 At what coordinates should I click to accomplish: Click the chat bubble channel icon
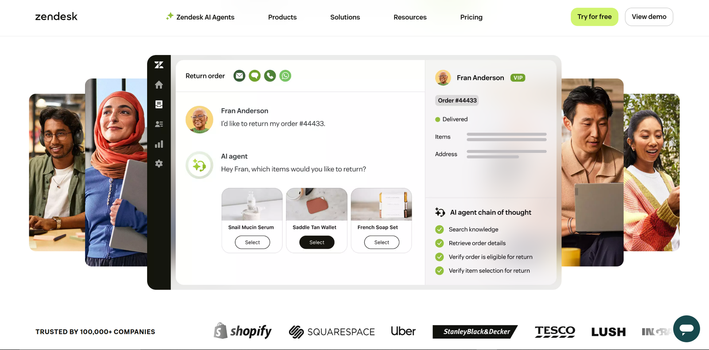(x=255, y=76)
